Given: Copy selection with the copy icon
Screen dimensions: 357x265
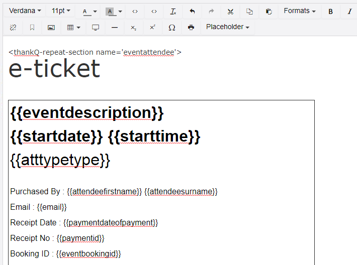Looking at the screenshot, I should pos(249,12).
